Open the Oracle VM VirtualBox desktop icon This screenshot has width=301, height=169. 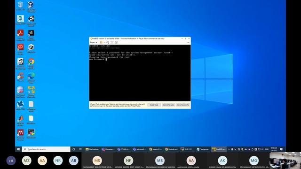click(31, 7)
